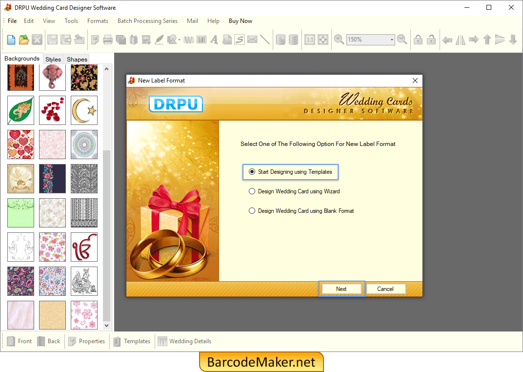Click the Front button in the bottom bar
The image size is (523, 372).
coord(20,341)
